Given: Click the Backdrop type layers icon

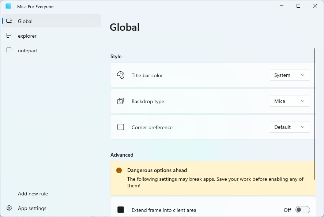Looking at the screenshot, I should pyautogui.click(x=121, y=101).
